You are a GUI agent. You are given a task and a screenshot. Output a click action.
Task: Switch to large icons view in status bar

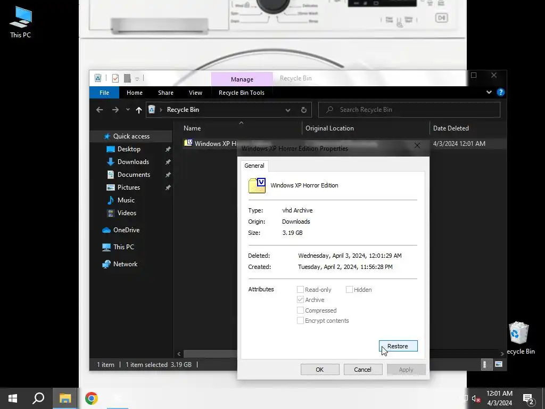tap(498, 364)
